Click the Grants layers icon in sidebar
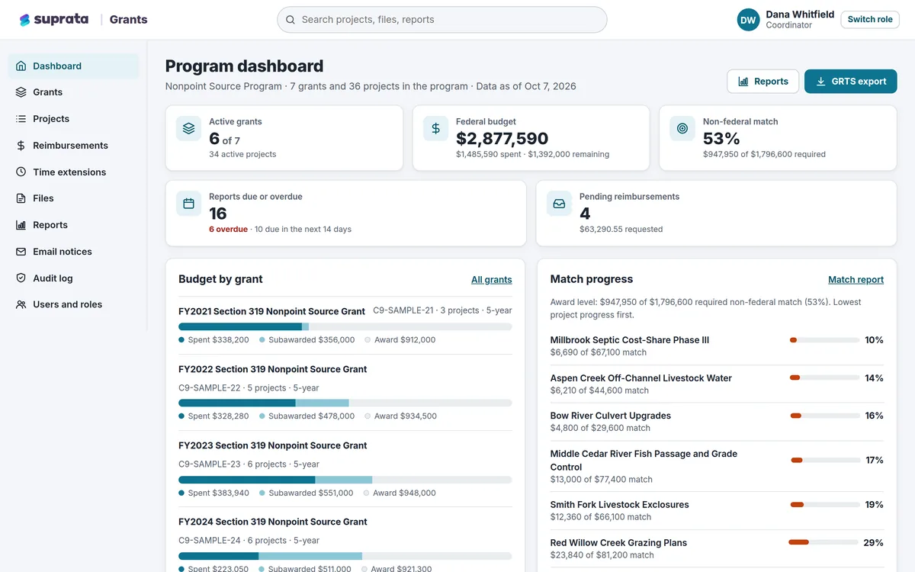The image size is (915, 572). pos(21,92)
